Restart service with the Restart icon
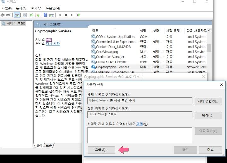The width and height of the screenshot is (227, 163). click(78, 15)
